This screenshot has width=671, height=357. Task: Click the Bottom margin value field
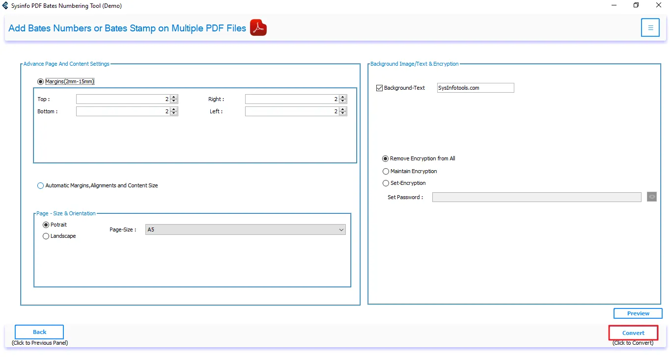[x=123, y=111]
